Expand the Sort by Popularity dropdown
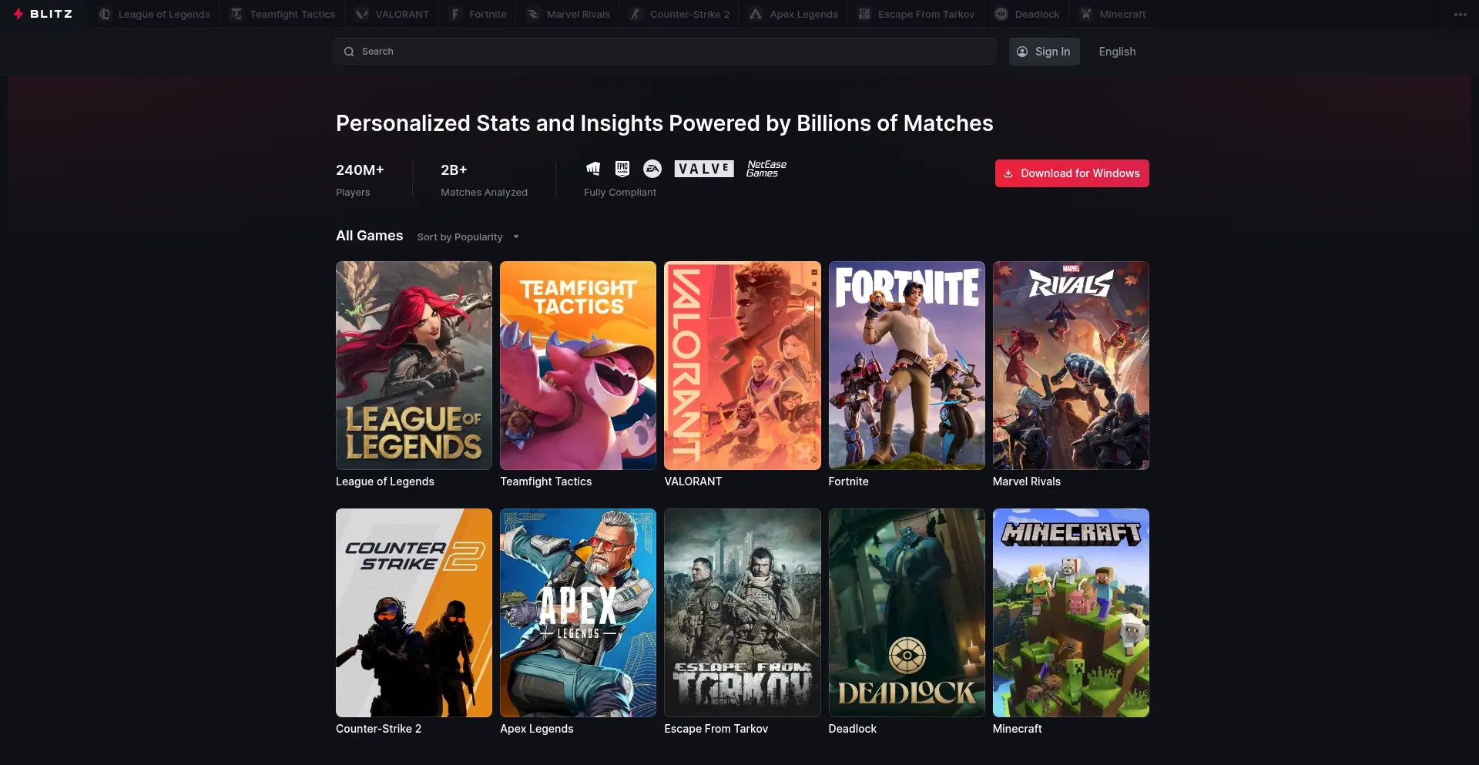 468,237
